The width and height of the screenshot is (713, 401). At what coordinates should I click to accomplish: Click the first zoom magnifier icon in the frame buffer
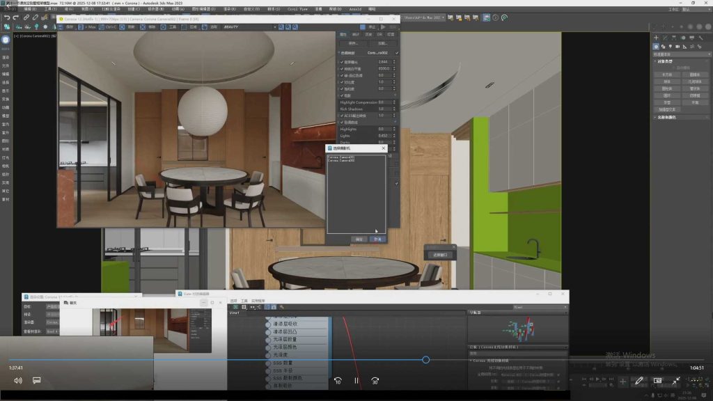(x=281, y=27)
